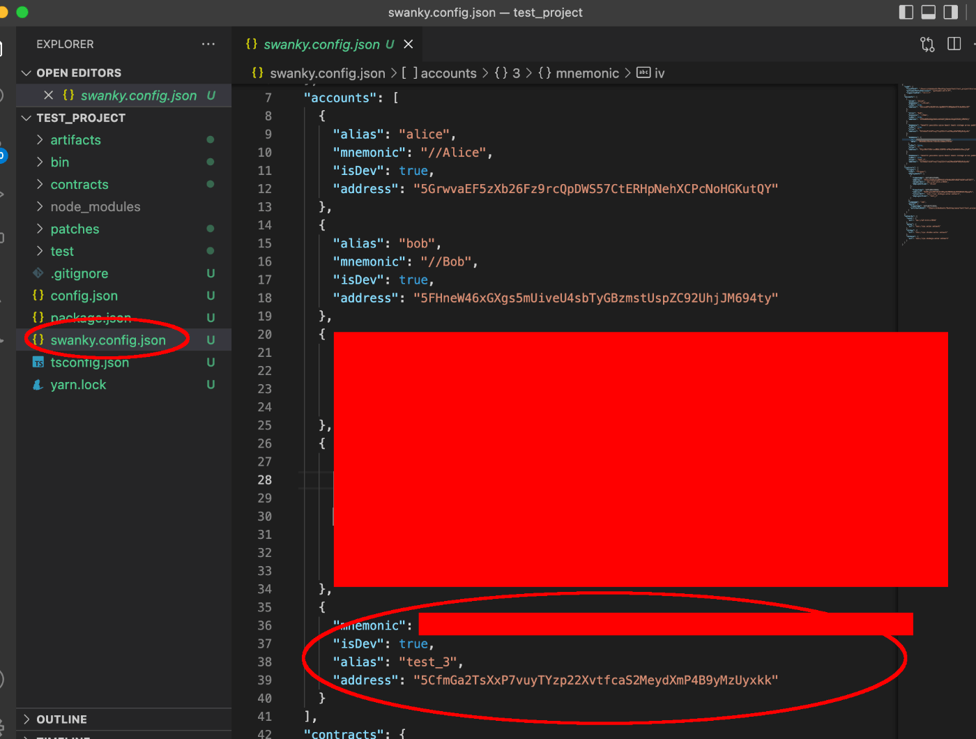This screenshot has height=739, width=976.
Task: Click the EXPLORER panel title
Action: click(x=65, y=44)
